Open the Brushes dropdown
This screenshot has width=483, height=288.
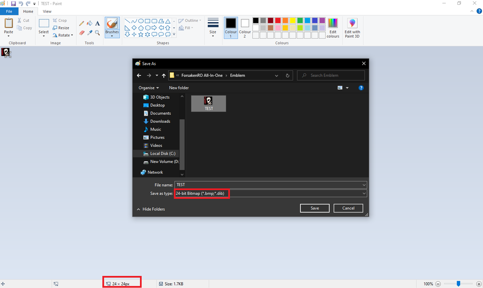click(112, 28)
